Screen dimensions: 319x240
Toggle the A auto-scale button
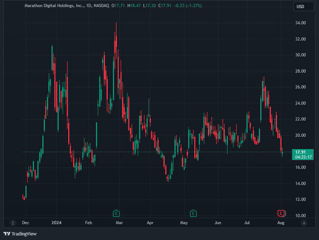[x=304, y=223]
